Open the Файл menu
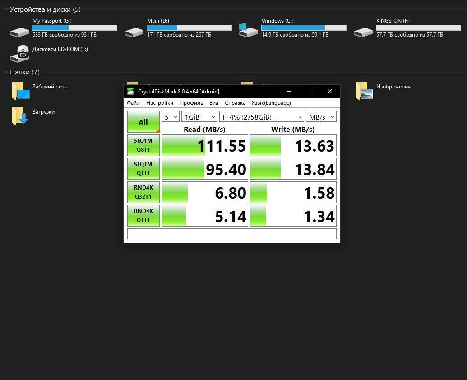467x380 pixels. pyautogui.click(x=133, y=103)
